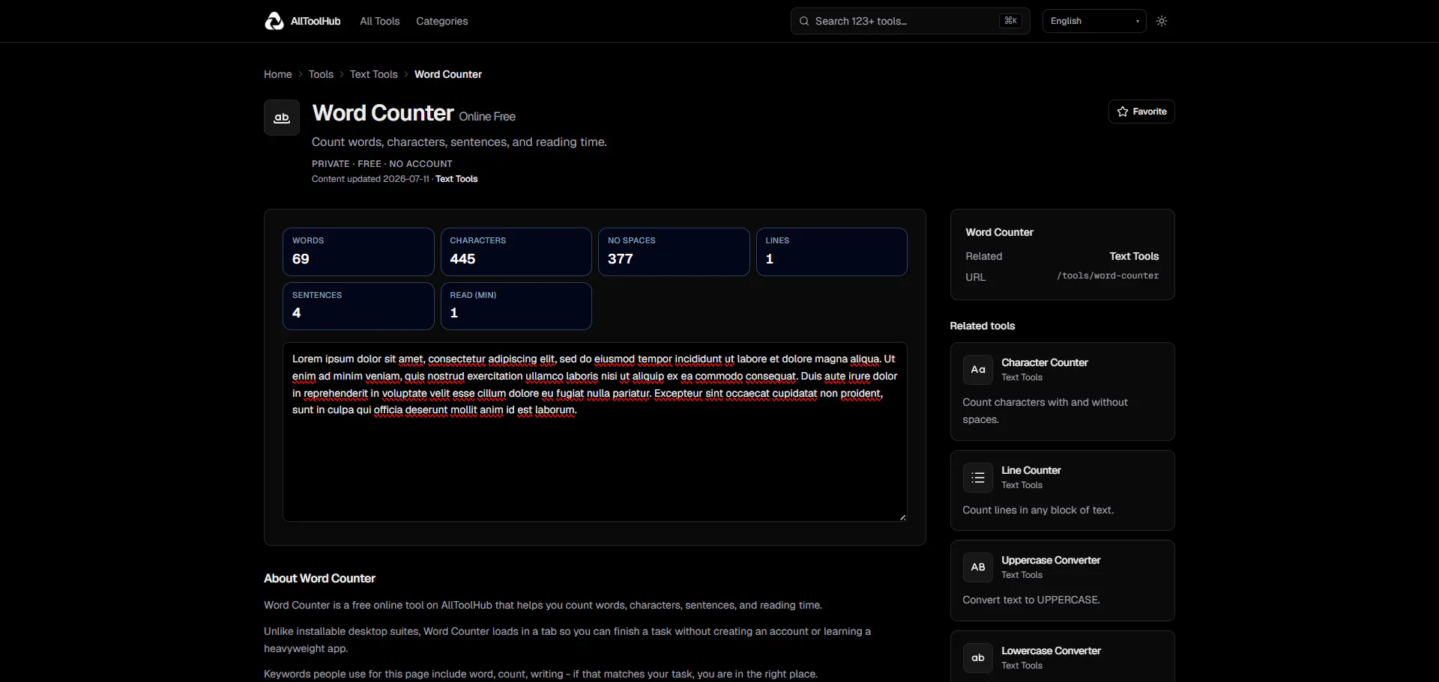Click the Word Counter main title
The image size is (1439, 682).
tap(383, 113)
